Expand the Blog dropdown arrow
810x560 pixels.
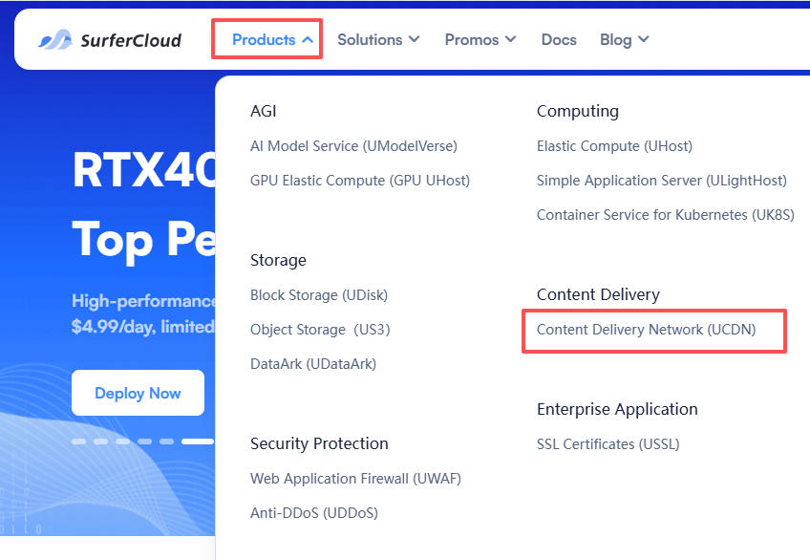[x=643, y=40]
